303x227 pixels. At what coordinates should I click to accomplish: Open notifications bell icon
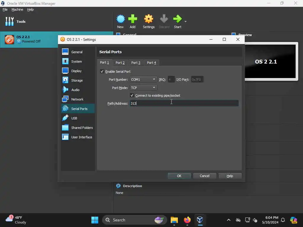(283, 220)
